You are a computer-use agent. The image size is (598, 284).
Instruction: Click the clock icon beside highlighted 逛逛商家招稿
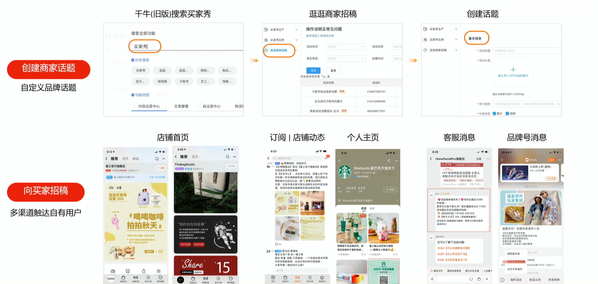[266, 50]
